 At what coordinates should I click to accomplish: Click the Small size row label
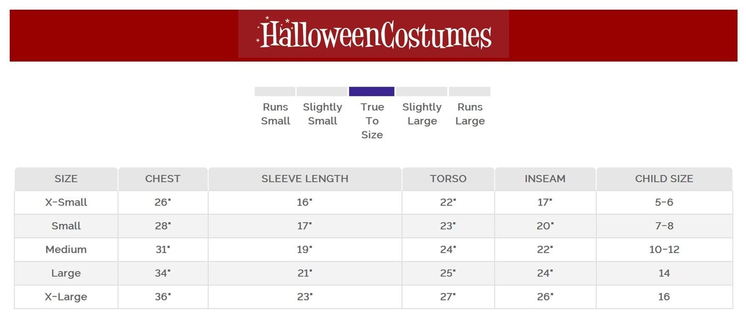[x=66, y=226]
